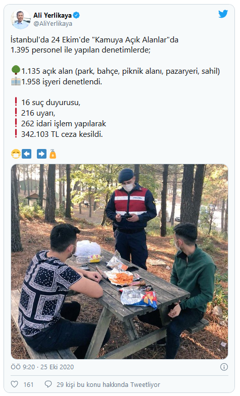Click the right arrow emoji
Image resolution: width=240 pixels, height=396 pixels.
coord(41,154)
